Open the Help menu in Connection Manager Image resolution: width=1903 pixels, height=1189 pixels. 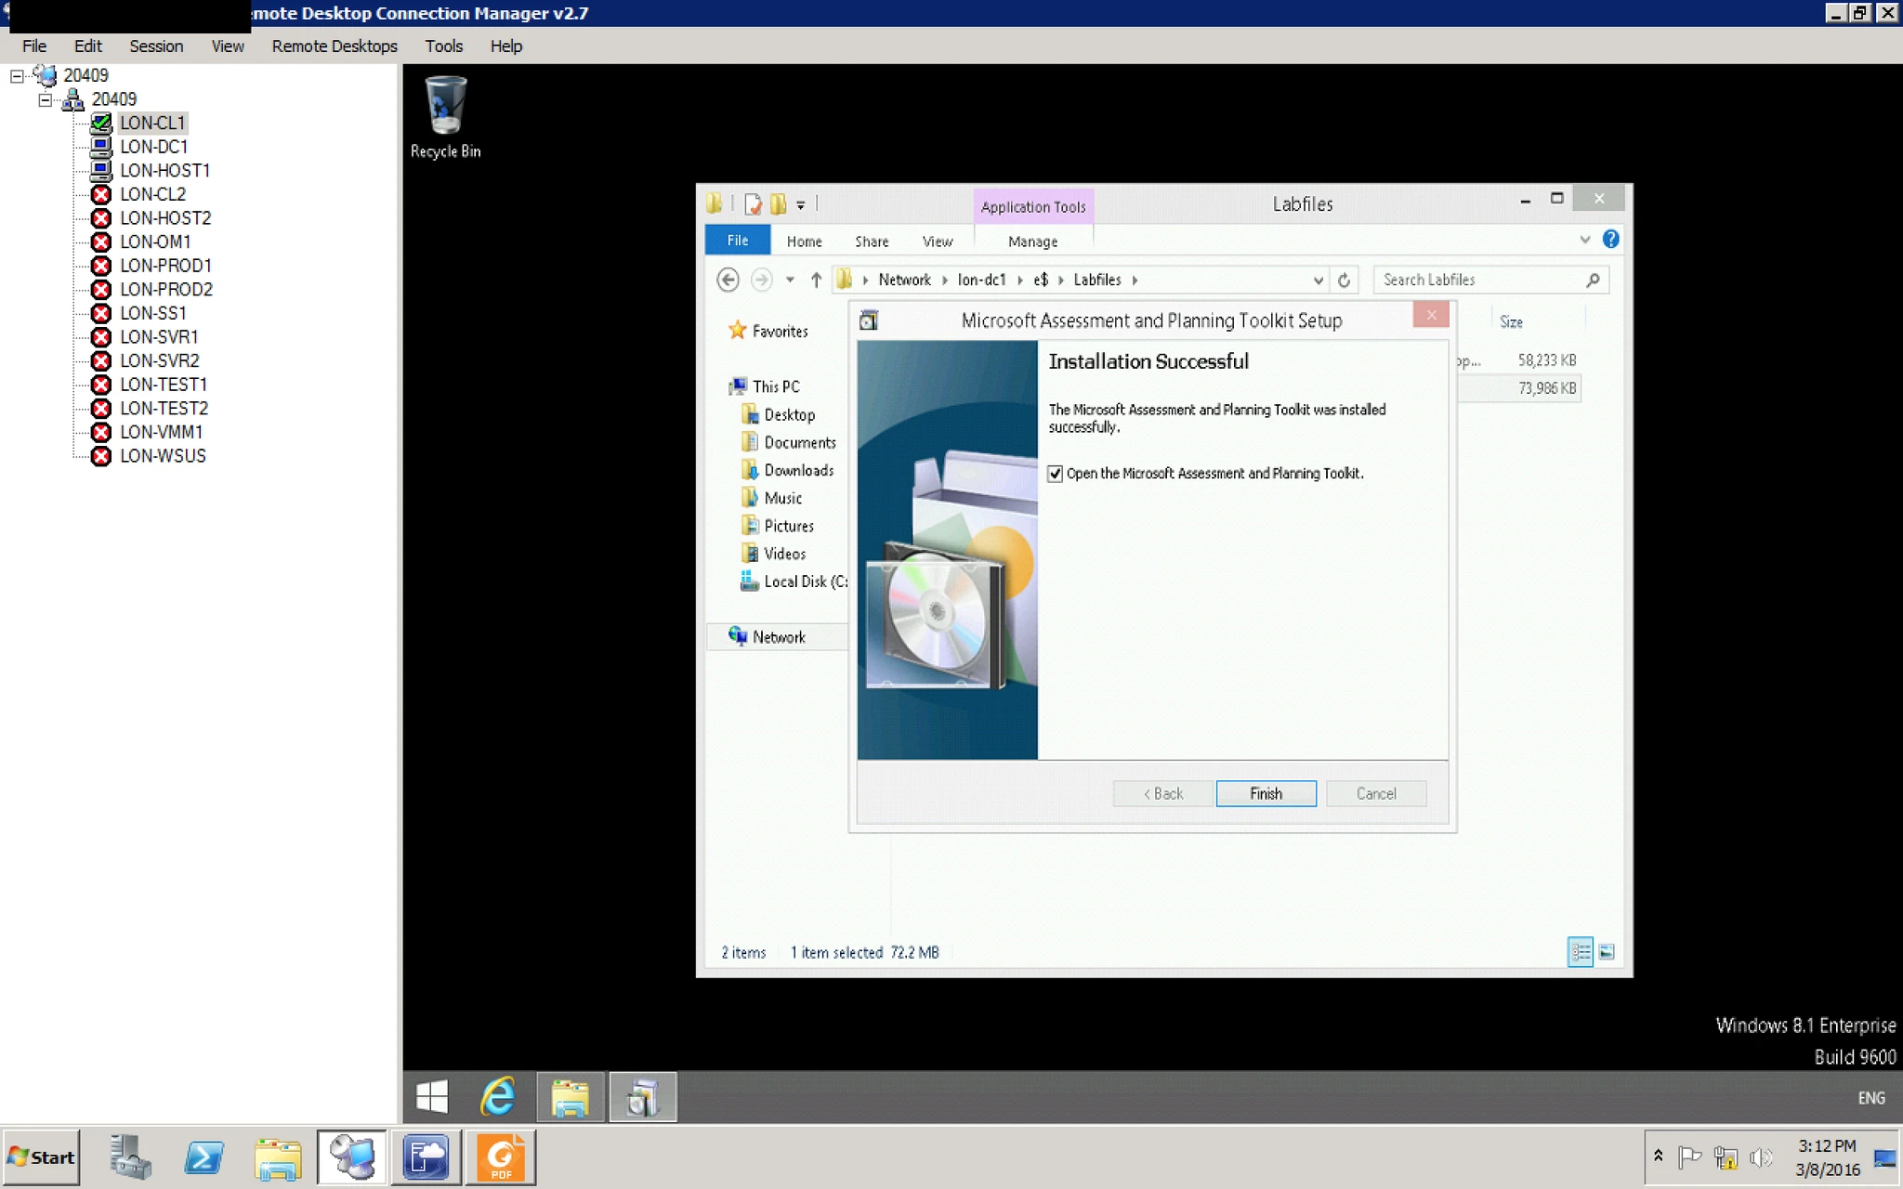click(506, 46)
